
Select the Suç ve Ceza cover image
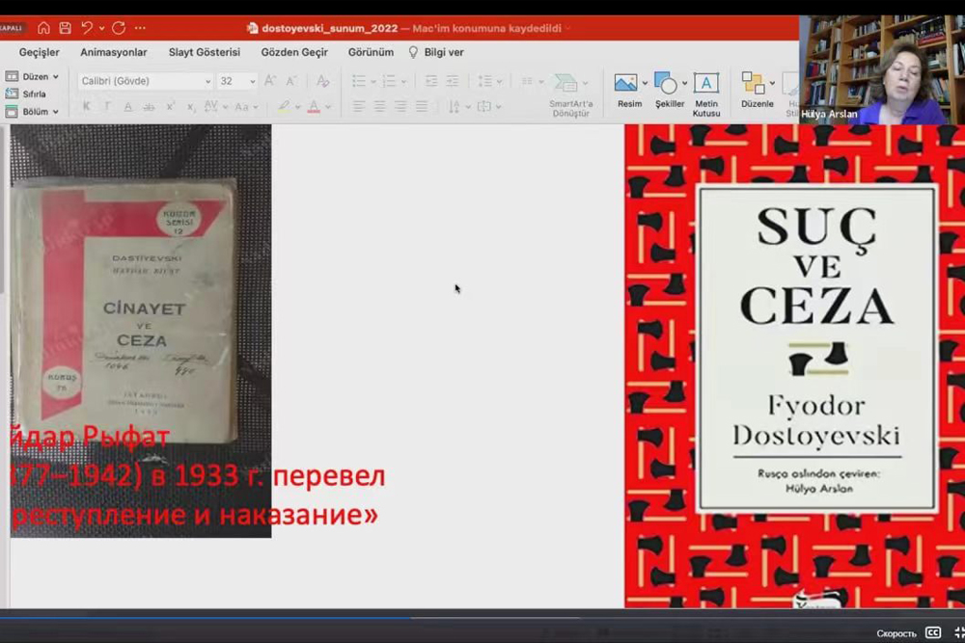(x=794, y=366)
